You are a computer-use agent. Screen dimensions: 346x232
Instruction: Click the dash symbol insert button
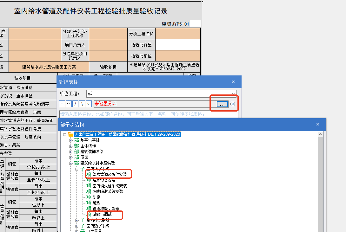click(62, 104)
